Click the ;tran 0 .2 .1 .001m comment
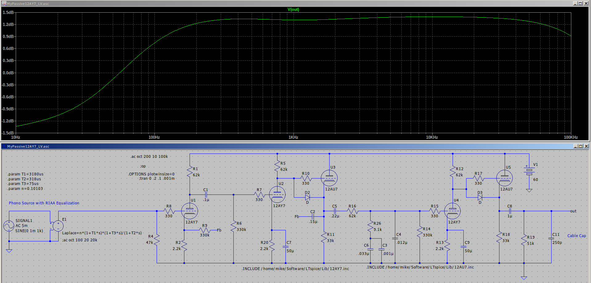Viewport: 591px width, 283px height. 157,178
